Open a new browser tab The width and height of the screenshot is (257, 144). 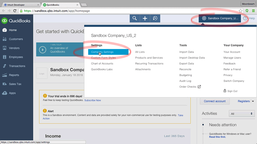[84, 5]
